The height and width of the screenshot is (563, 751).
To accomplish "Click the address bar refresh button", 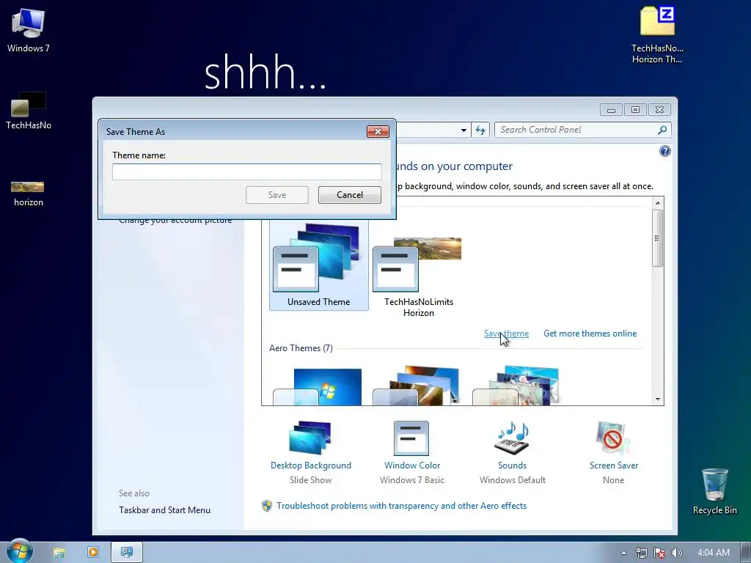I will pyautogui.click(x=480, y=130).
